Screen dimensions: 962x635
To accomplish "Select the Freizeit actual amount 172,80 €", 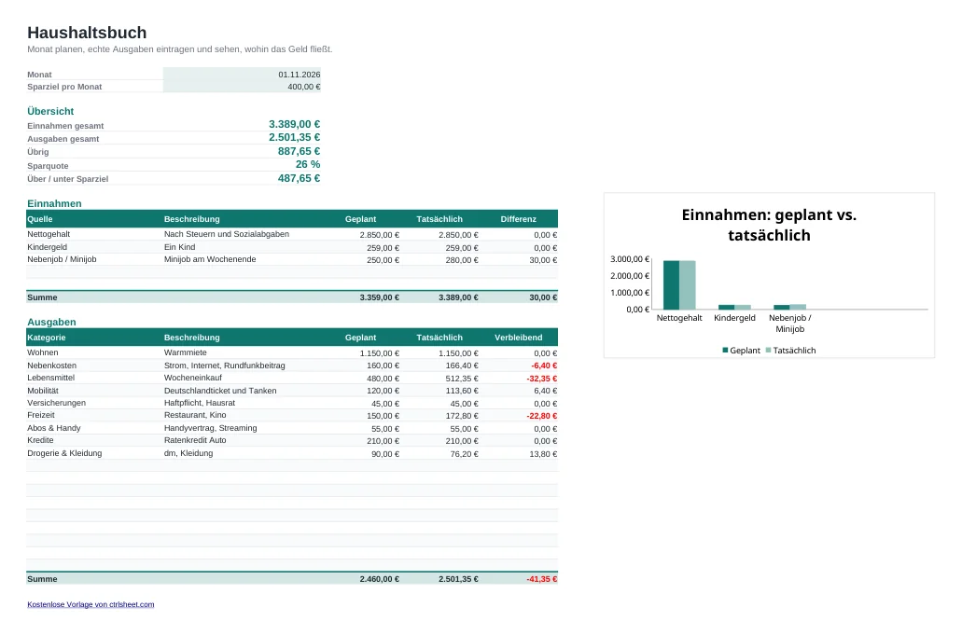I will click(x=439, y=416).
